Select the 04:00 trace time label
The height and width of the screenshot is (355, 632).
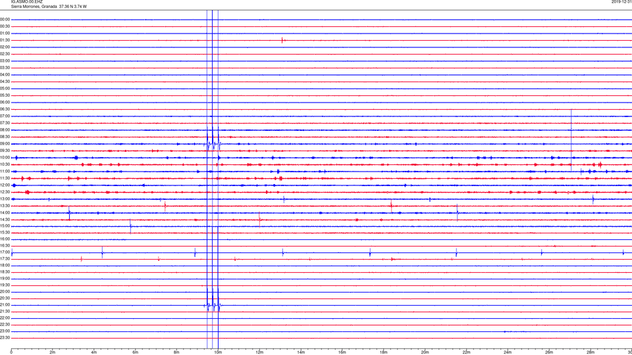pos(5,74)
